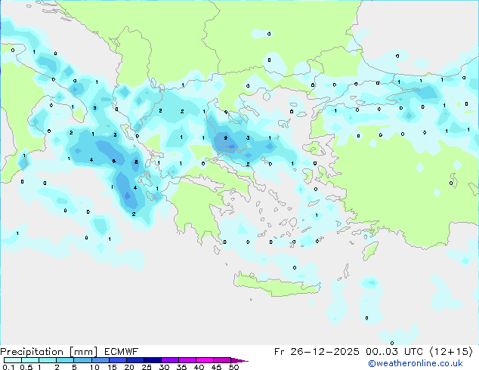Click the 1 to 2 mm legend swatch
The width and height of the screenshot is (479, 370).
pos(48,360)
